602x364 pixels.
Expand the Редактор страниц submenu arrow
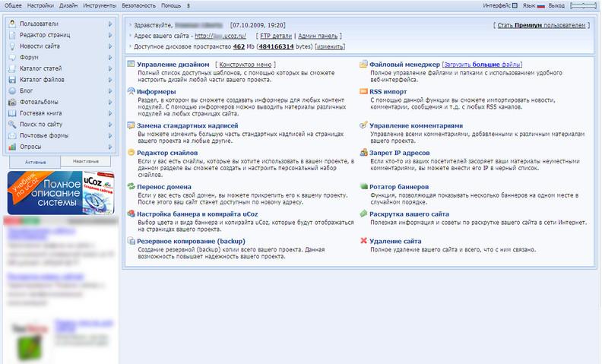pos(110,35)
